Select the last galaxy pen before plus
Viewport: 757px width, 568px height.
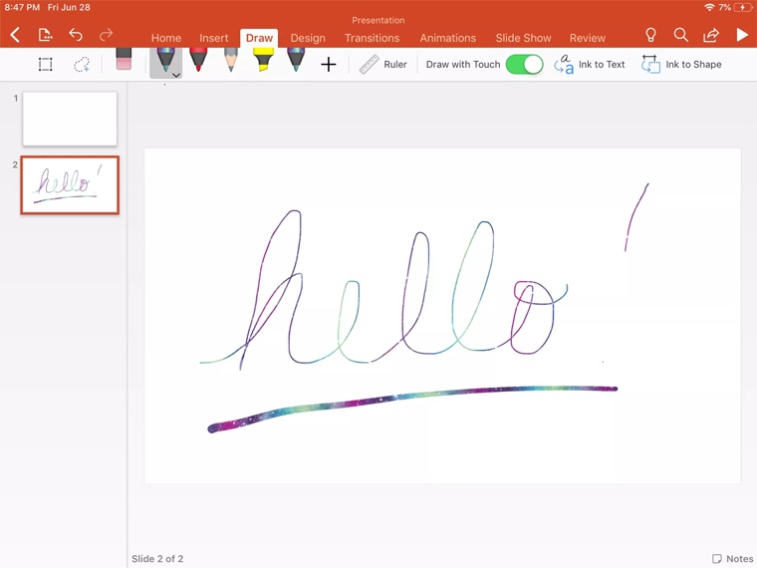click(296, 60)
